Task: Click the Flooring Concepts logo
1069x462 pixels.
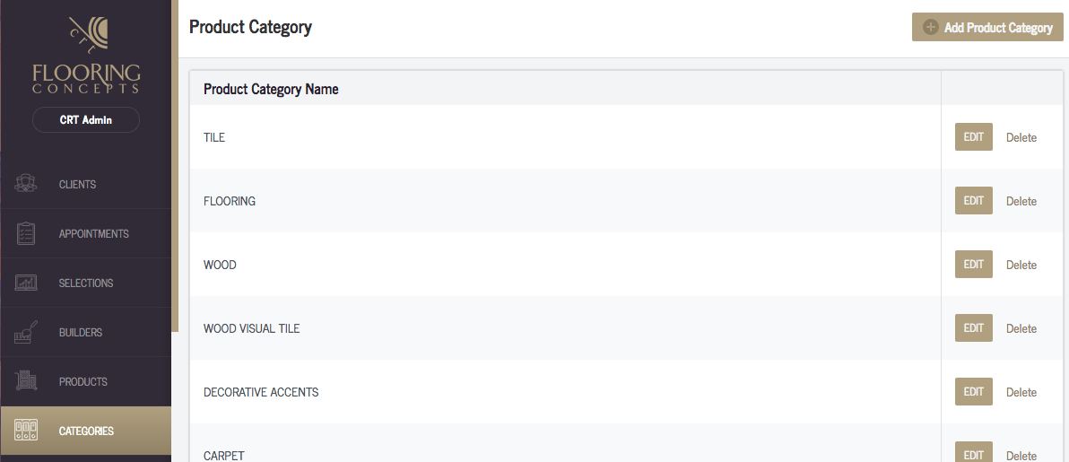Action: pyautogui.click(x=86, y=55)
